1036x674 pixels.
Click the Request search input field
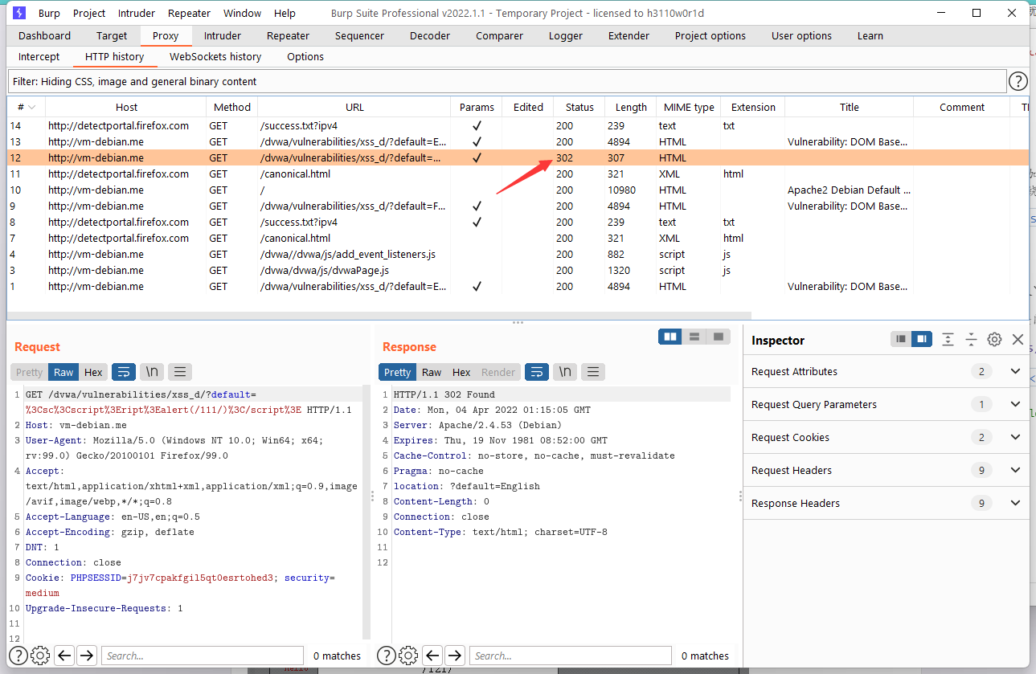point(203,656)
